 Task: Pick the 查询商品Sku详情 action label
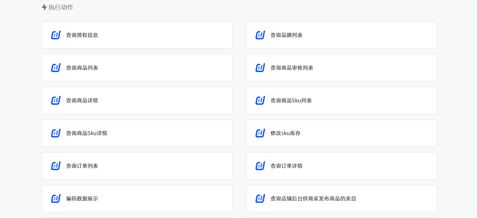(87, 133)
